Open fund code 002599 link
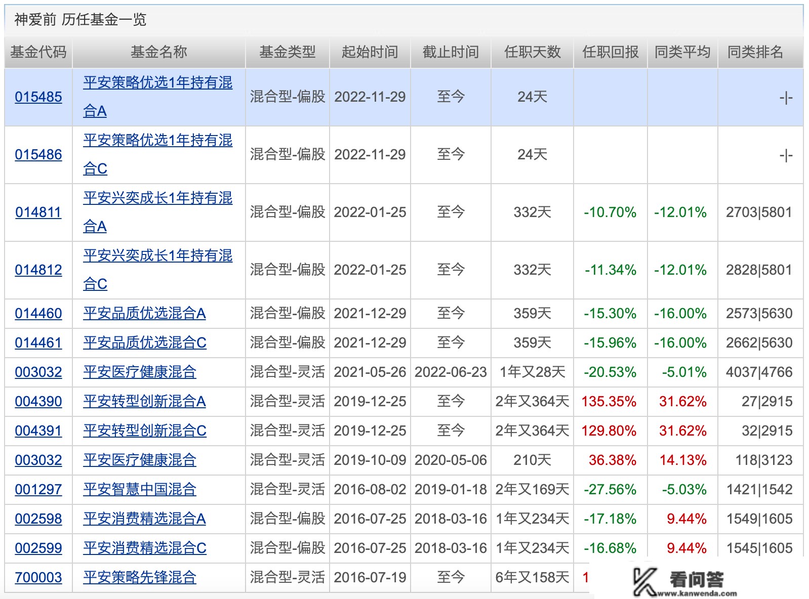809x599 pixels. pos(38,548)
